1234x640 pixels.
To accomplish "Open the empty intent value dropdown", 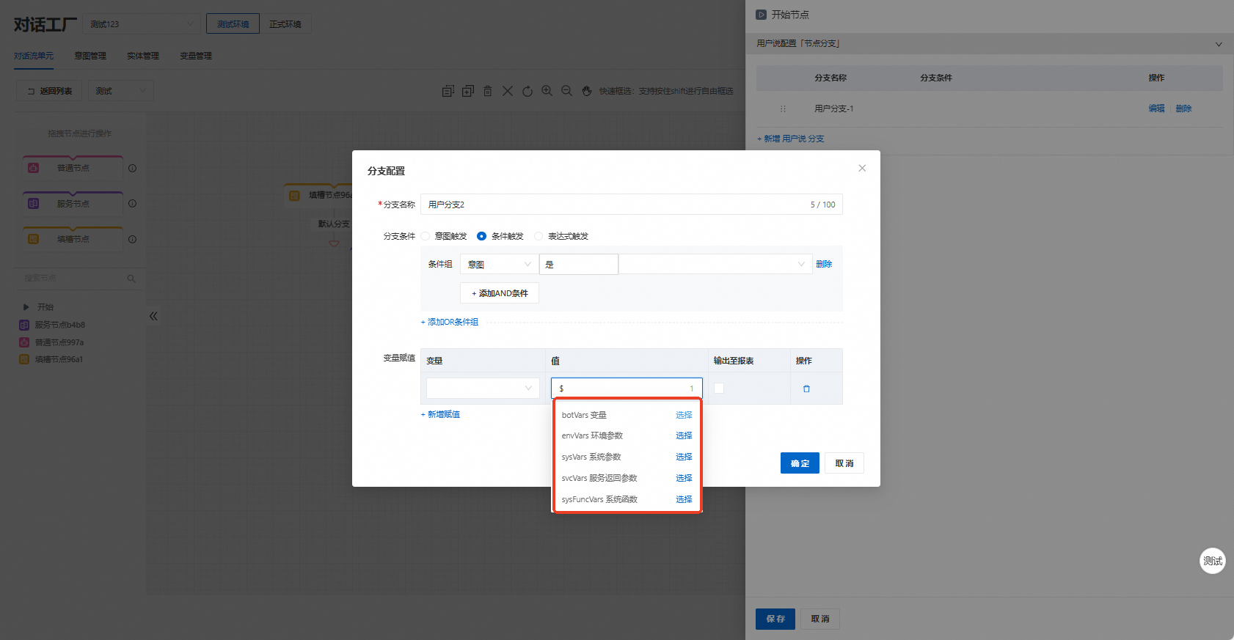I will (715, 264).
